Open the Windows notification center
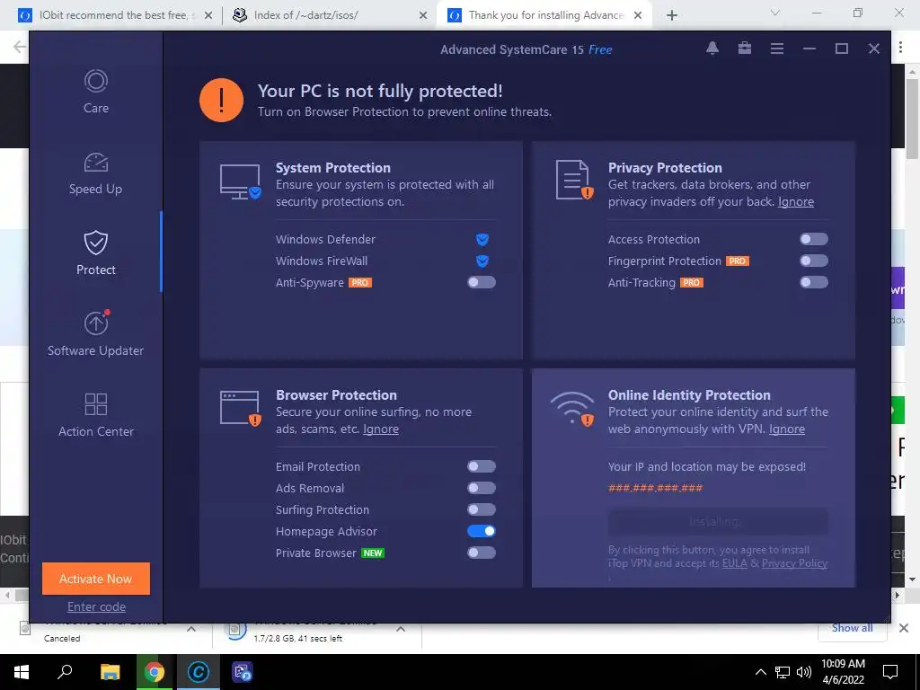Screen dimensions: 920x690 click(890, 672)
